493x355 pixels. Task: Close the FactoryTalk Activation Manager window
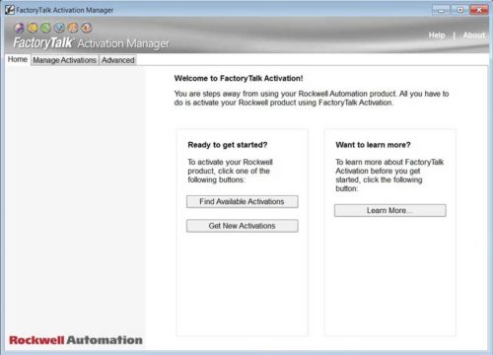(x=479, y=10)
